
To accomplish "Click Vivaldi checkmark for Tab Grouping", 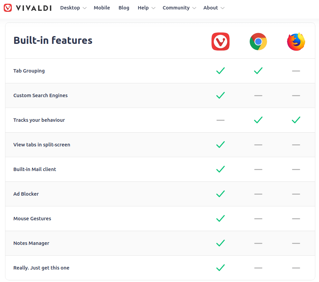I will point(221,70).
